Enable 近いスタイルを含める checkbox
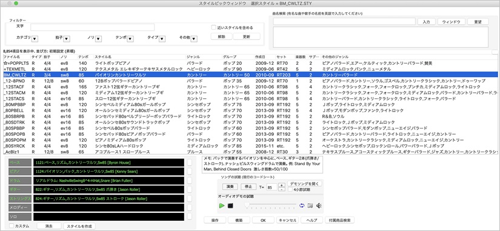Screen dimensions: 500x231 click(x=214, y=27)
